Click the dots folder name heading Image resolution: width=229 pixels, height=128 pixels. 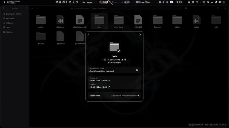[114, 56]
